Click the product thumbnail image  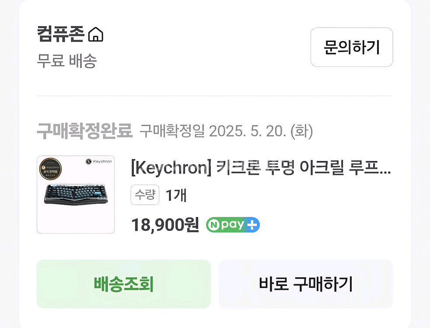(75, 194)
